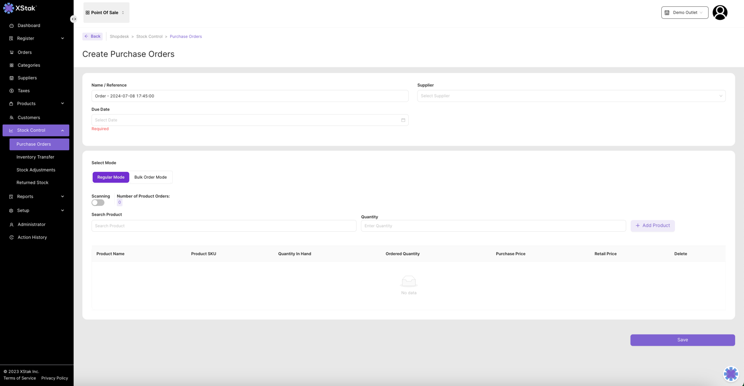Image resolution: width=744 pixels, height=386 pixels.
Task: Open the Privacy Policy link
Action: click(x=55, y=378)
